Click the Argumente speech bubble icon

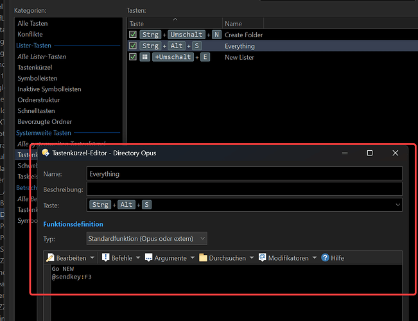click(148, 257)
